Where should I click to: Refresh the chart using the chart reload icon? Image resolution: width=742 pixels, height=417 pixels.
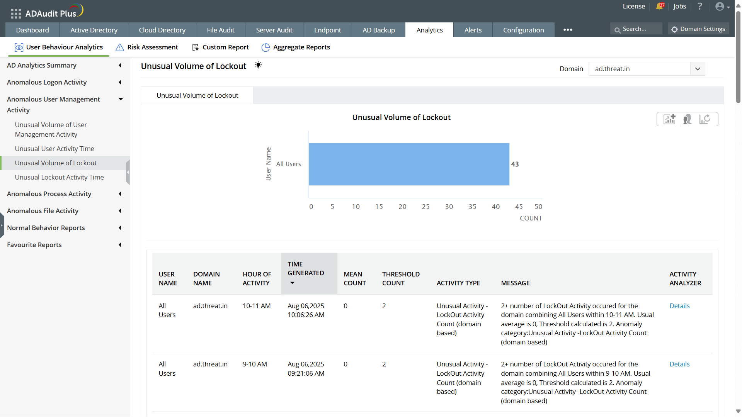click(x=705, y=119)
